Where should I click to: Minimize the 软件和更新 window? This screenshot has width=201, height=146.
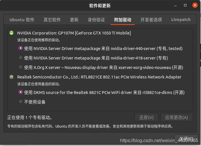click(175, 5)
